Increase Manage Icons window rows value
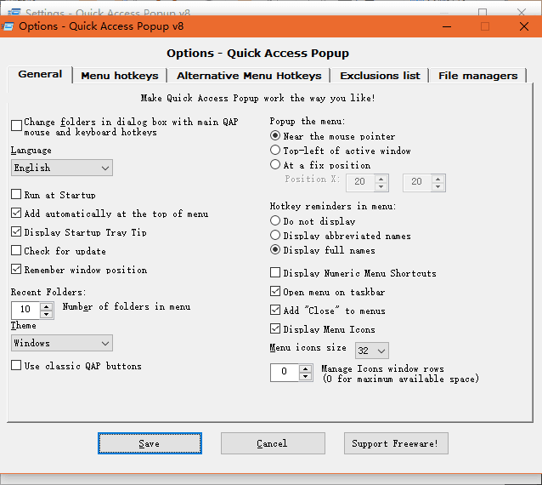 pos(306,369)
